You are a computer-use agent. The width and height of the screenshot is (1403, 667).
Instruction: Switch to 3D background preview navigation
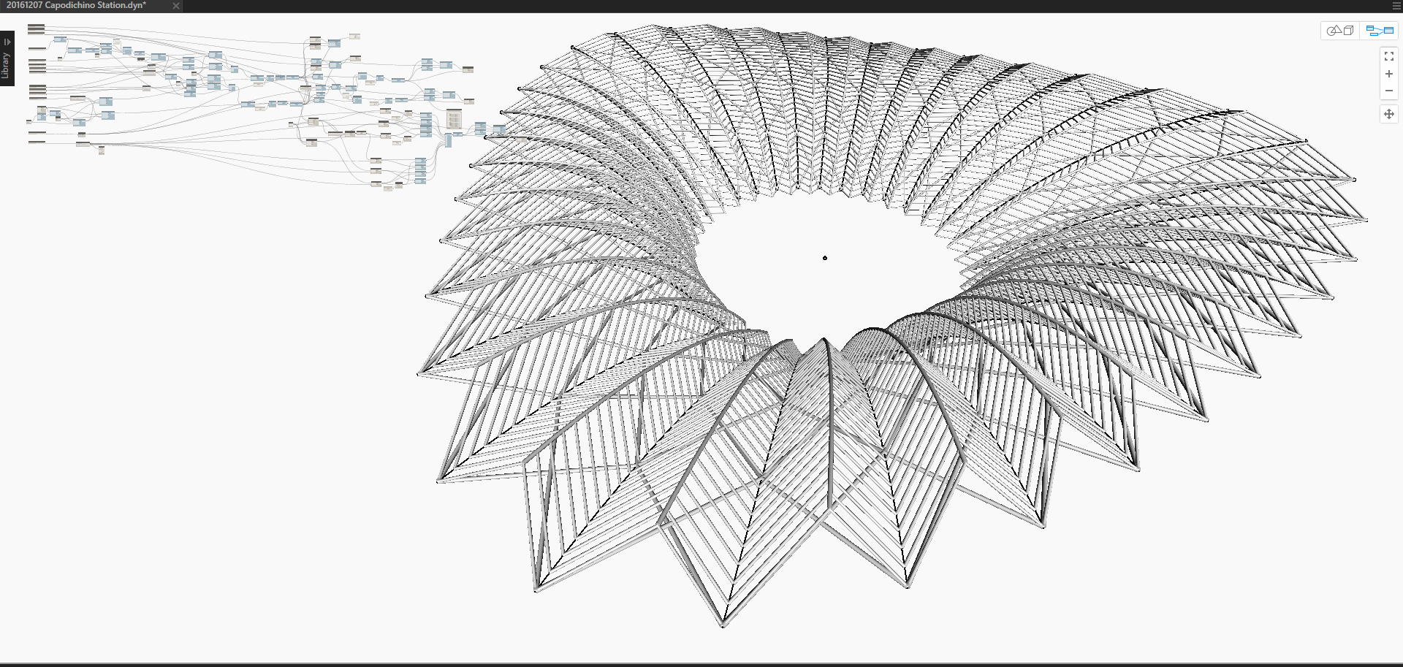1340,31
